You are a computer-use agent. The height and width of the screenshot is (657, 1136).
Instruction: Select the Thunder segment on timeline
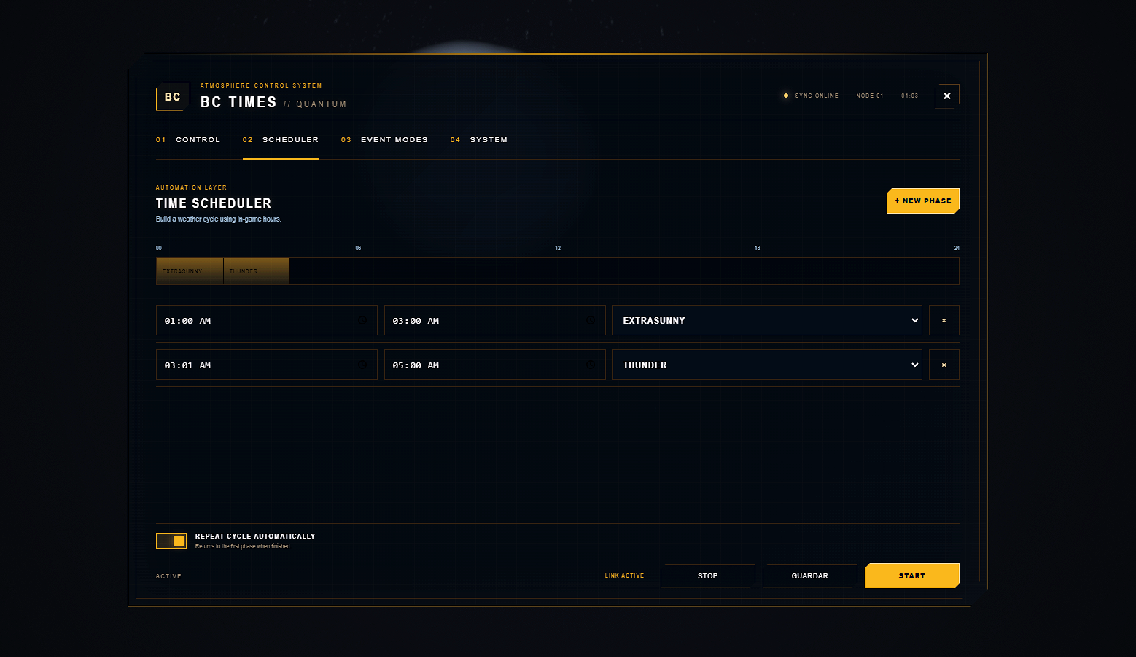click(x=257, y=271)
